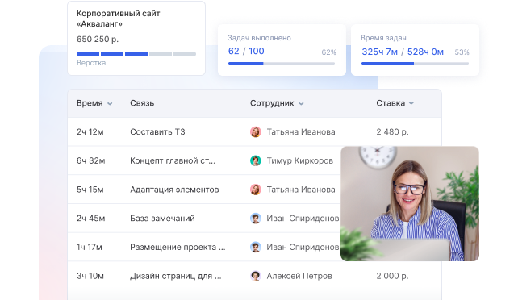Click the name Алексей Петров
The height and width of the screenshot is (300, 518).
(299, 276)
